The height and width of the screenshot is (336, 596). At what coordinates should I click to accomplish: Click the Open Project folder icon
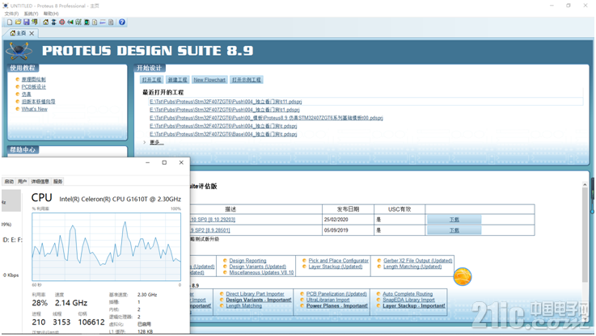pyautogui.click(x=18, y=22)
